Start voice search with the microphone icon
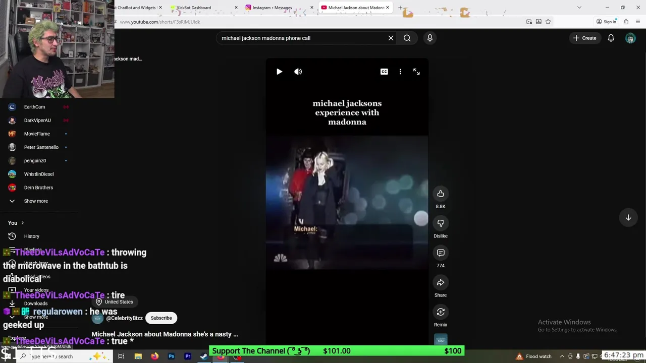This screenshot has width=646, height=363. 430,38
